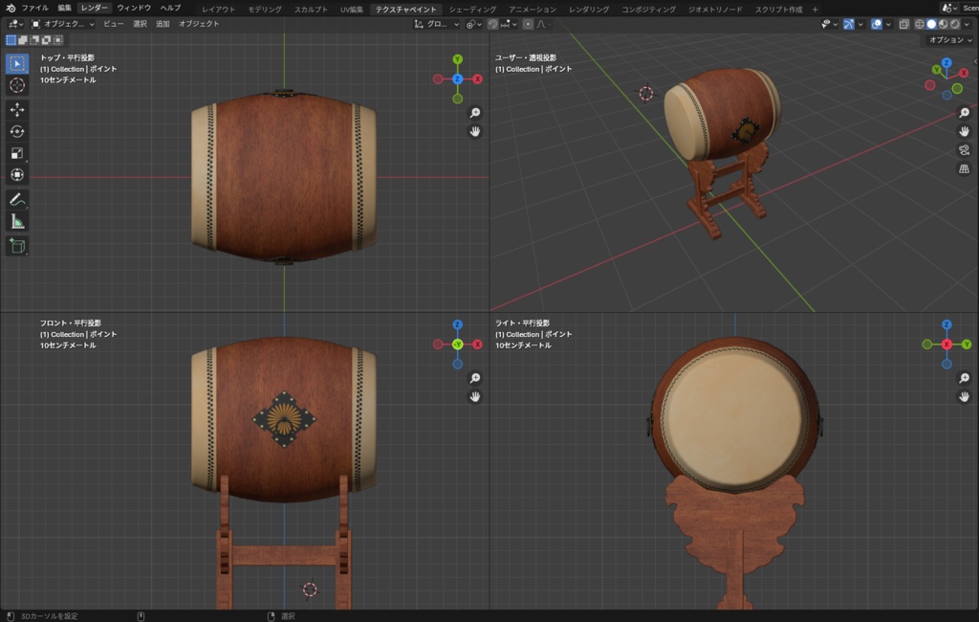Click the Blender logo icon
The image size is (979, 622).
click(11, 8)
